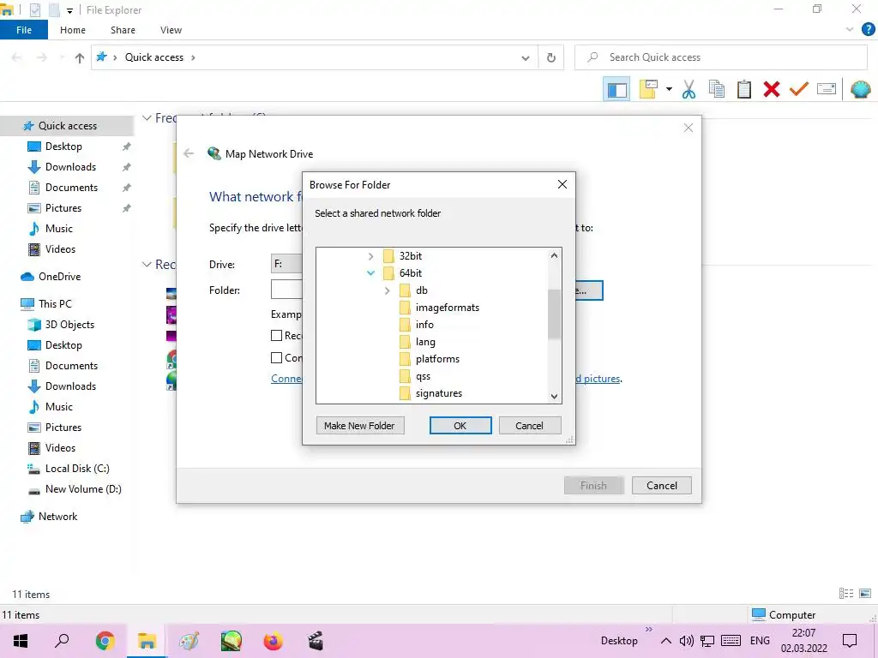Screen dimensions: 878x658
Task: Go up one level with the Up arrow
Action: click(80, 57)
